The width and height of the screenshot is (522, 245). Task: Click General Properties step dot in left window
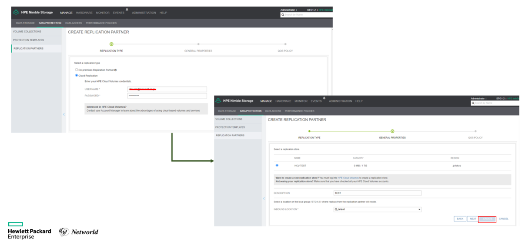(x=198, y=44)
